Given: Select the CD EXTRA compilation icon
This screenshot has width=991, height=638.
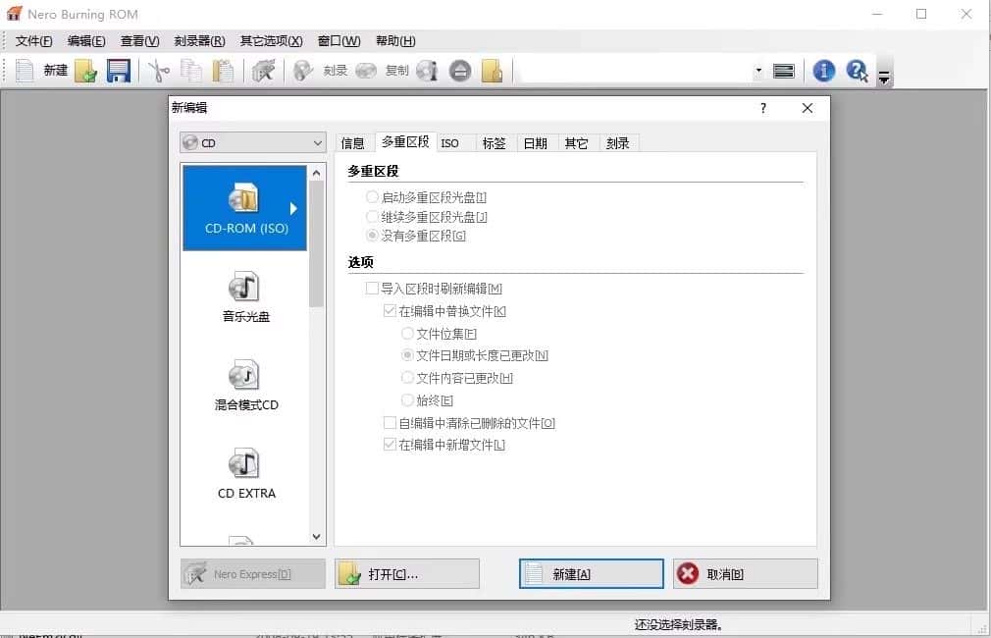Looking at the screenshot, I should (x=244, y=471).
